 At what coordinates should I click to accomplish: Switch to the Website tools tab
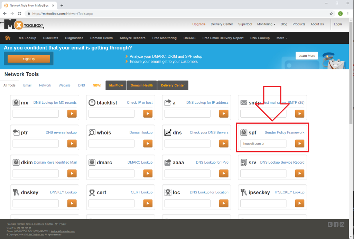[x=65, y=85]
